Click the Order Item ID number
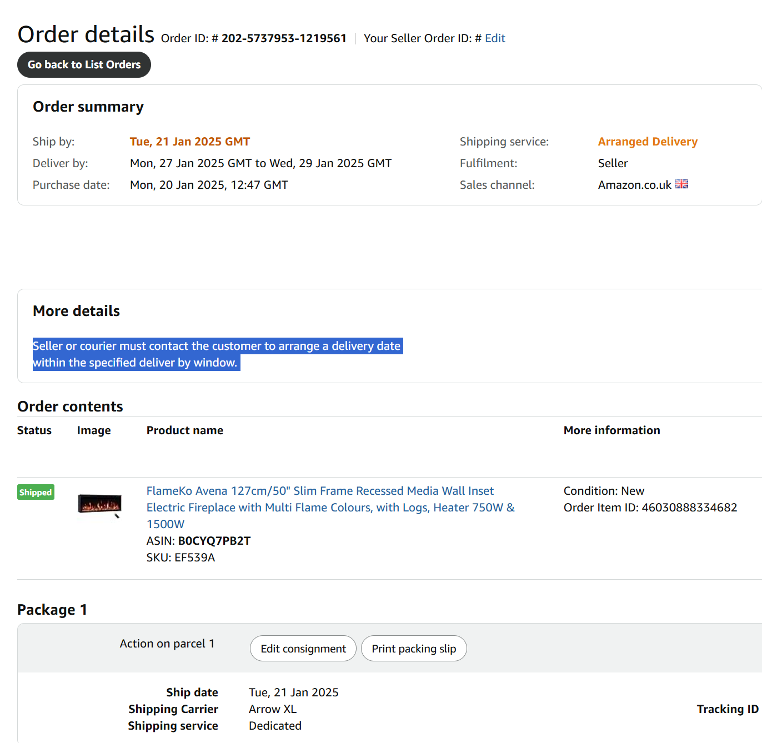Viewport: 762px width, 743px height. [689, 508]
